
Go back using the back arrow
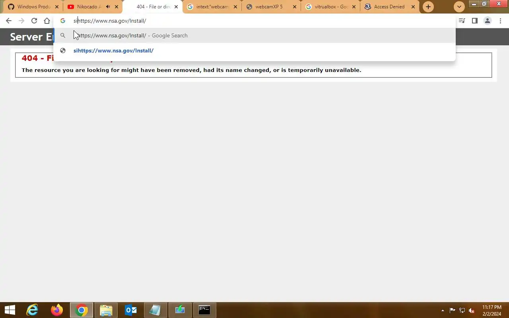pyautogui.click(x=9, y=21)
